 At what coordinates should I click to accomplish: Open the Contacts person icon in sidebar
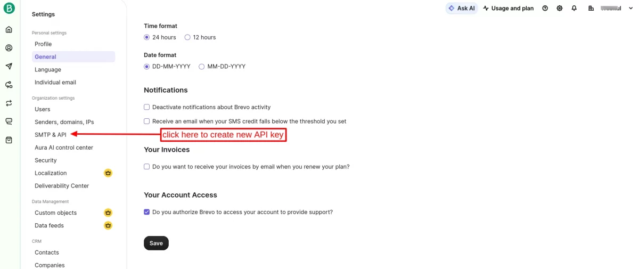pyautogui.click(x=9, y=48)
